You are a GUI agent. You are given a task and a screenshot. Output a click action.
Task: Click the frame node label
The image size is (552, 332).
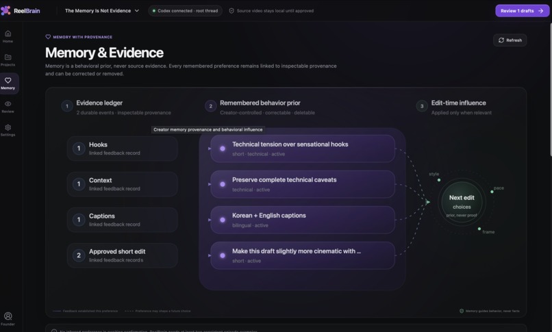click(488, 232)
